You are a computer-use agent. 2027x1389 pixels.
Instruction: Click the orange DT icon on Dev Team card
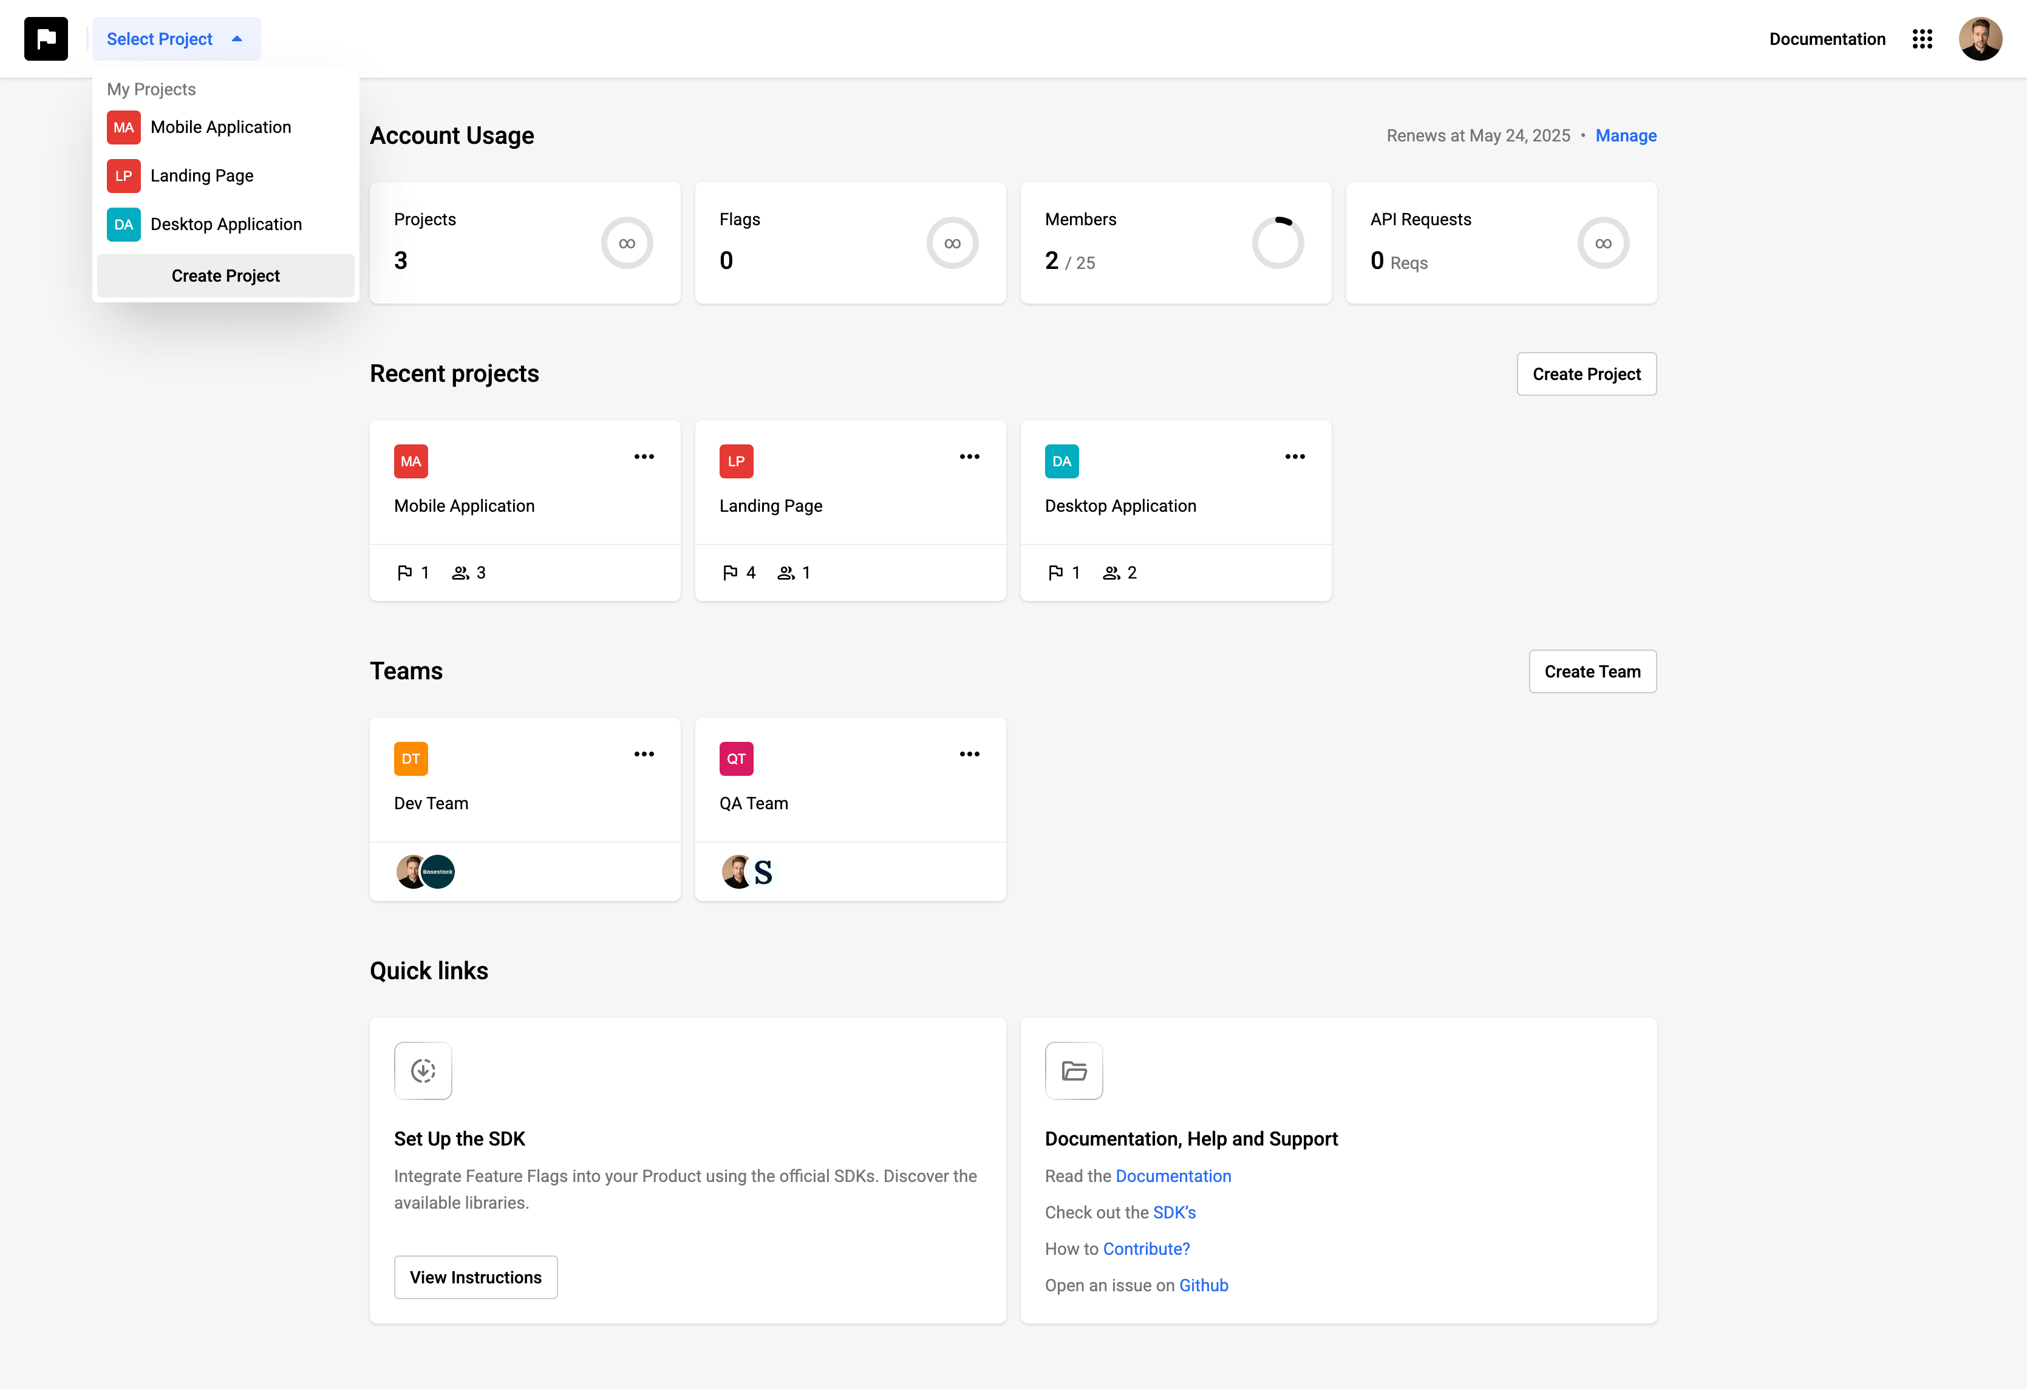tap(410, 758)
